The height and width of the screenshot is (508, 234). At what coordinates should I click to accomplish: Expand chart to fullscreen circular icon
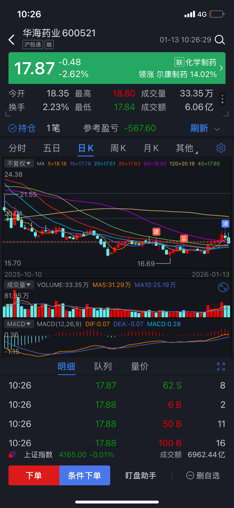click(223, 287)
